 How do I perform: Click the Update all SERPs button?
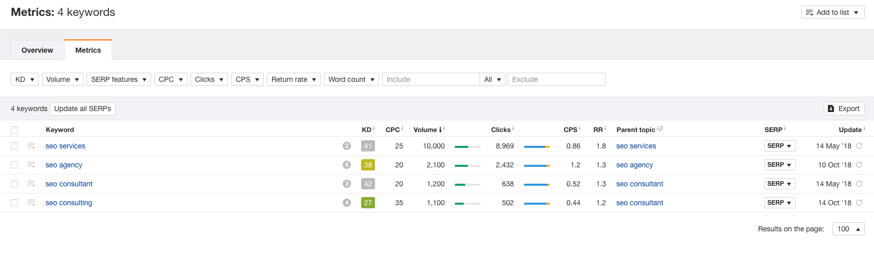(x=82, y=109)
